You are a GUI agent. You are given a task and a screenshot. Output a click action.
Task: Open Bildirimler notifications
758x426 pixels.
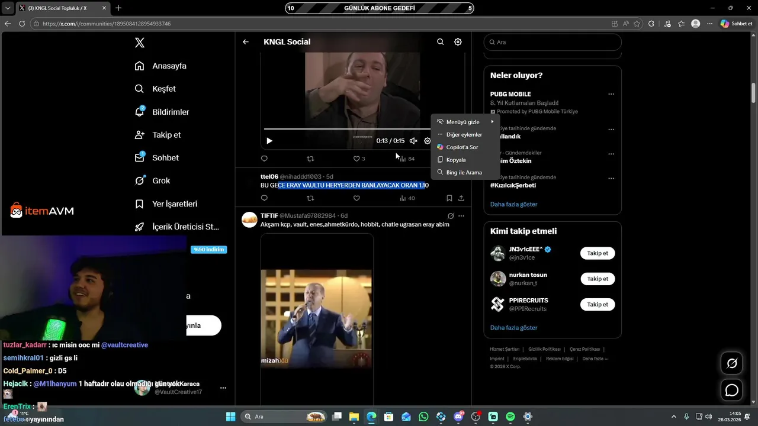click(x=162, y=112)
